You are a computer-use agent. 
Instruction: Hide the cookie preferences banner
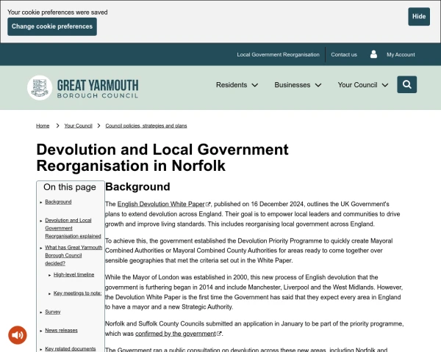(419, 17)
